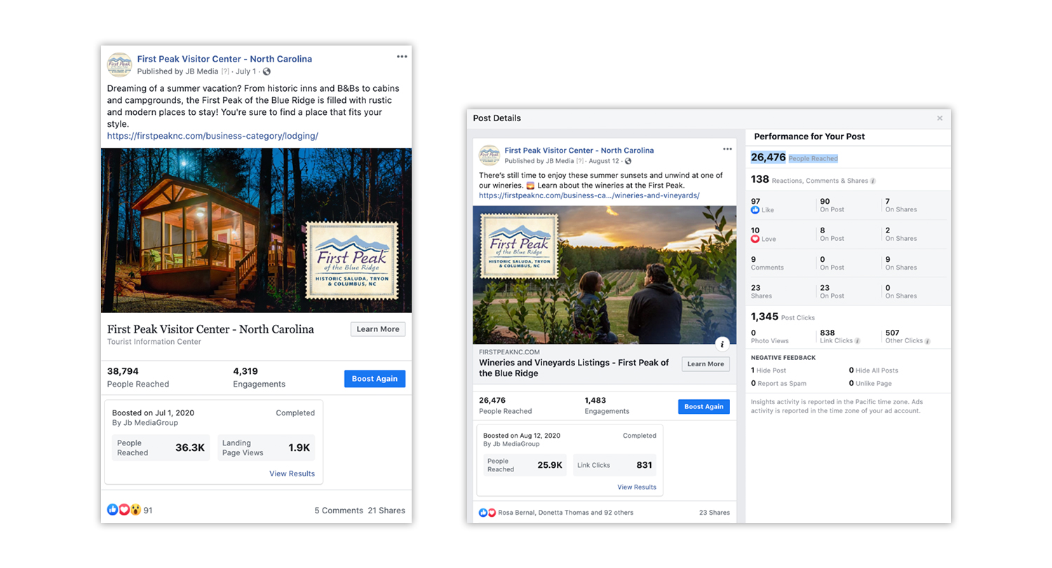Click the July 1 post page profile logo
1052x568 pixels.
119,64
